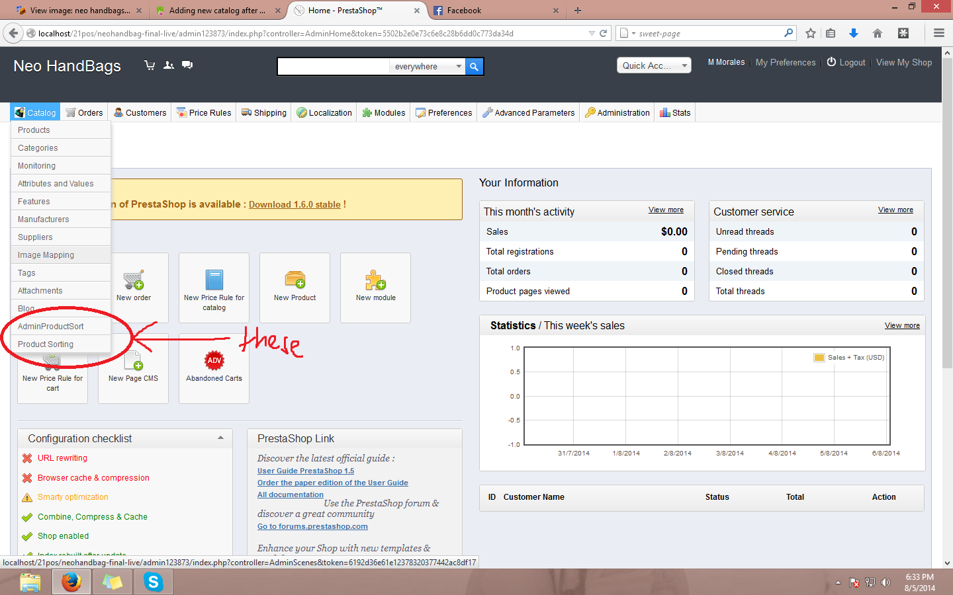Open the URL history dropdown arrow
This screenshot has width=953, height=595.
[592, 33]
